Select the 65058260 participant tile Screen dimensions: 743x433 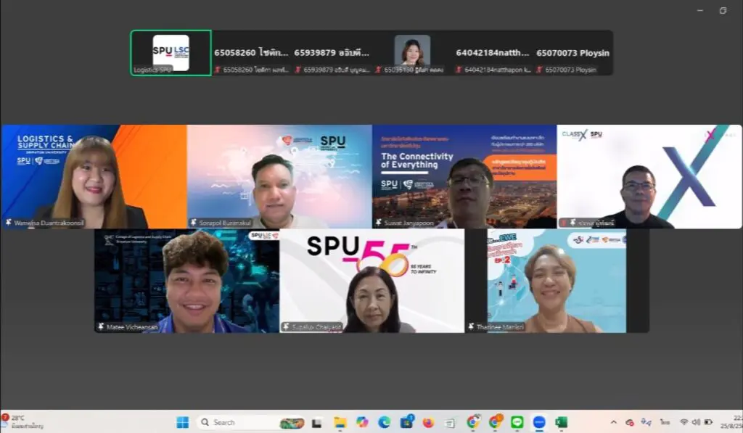(251, 53)
